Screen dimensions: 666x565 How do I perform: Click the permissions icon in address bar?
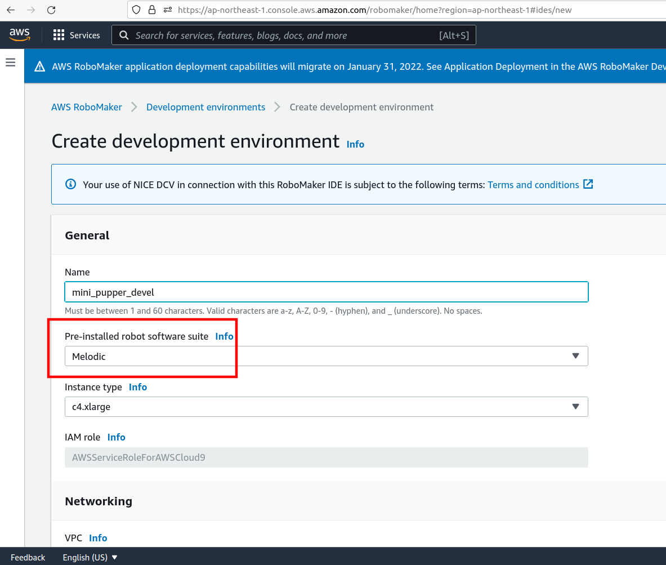pos(168,10)
